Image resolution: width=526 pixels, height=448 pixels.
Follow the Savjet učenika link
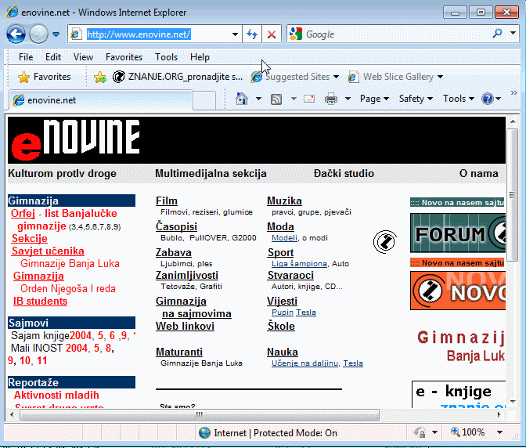pyautogui.click(x=48, y=251)
